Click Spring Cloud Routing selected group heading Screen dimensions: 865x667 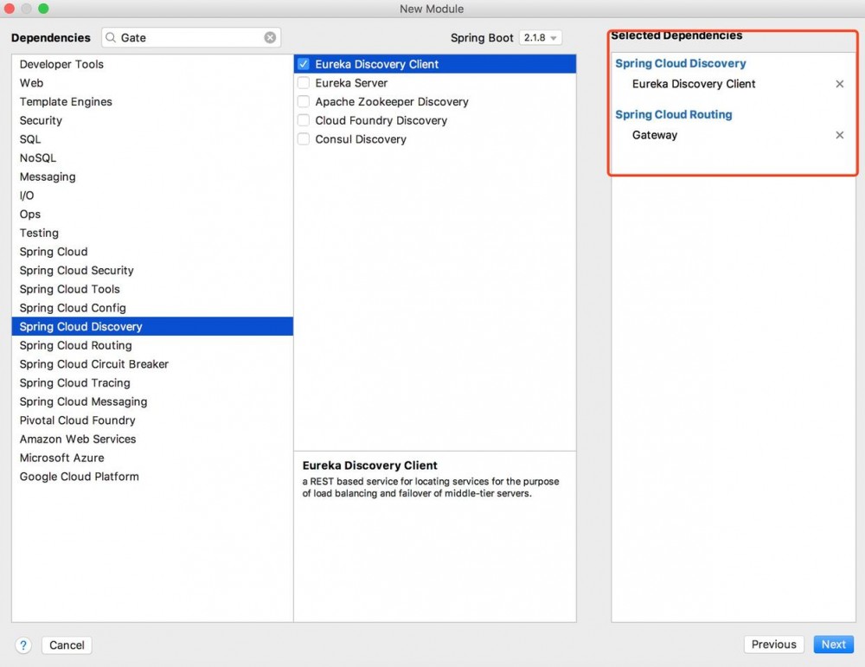[x=674, y=115]
